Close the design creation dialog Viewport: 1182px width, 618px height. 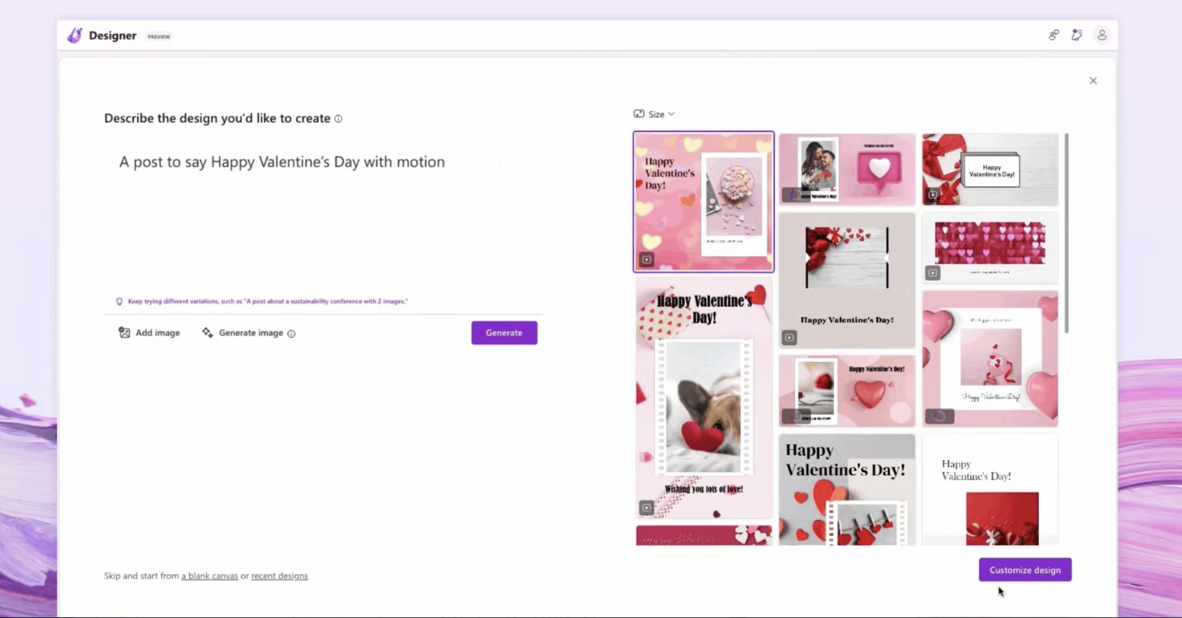[x=1093, y=80]
